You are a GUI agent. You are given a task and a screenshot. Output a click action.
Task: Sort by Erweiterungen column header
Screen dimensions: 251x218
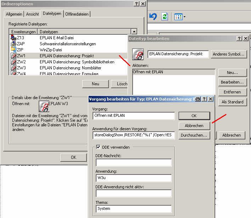coord(23,31)
